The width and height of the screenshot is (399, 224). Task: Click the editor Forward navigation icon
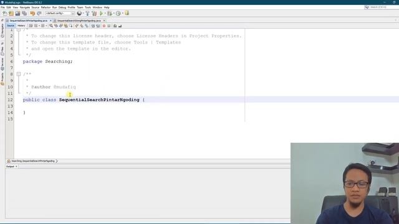pos(43,26)
